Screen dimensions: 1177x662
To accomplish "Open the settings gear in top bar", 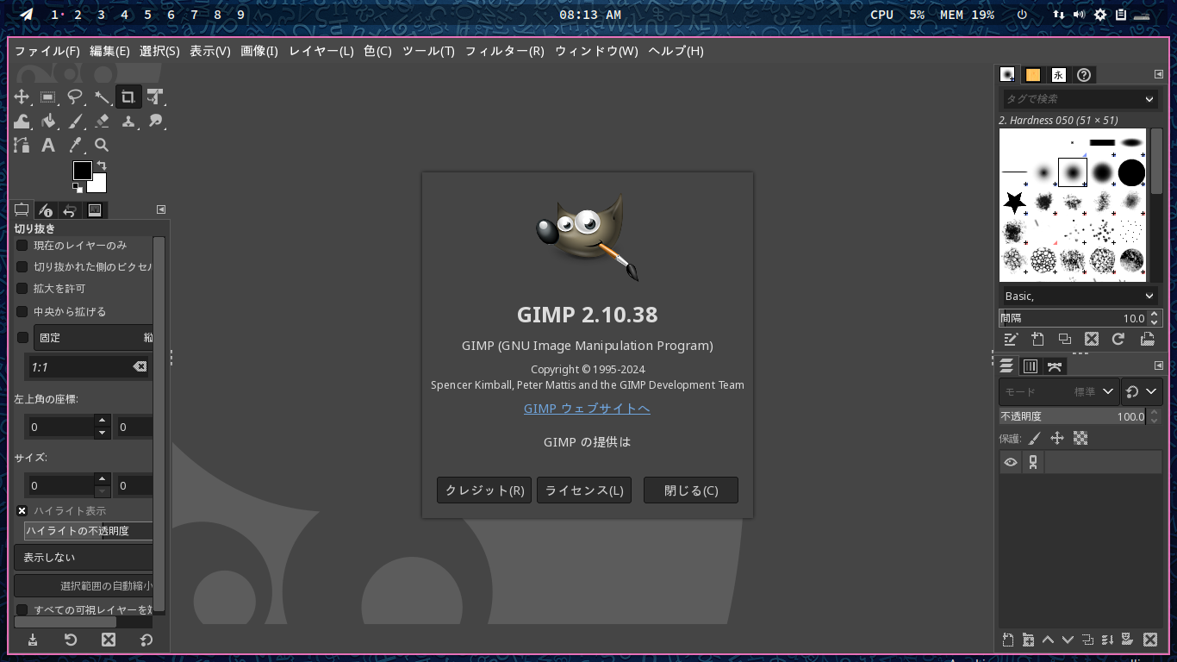I will 1100,15.
